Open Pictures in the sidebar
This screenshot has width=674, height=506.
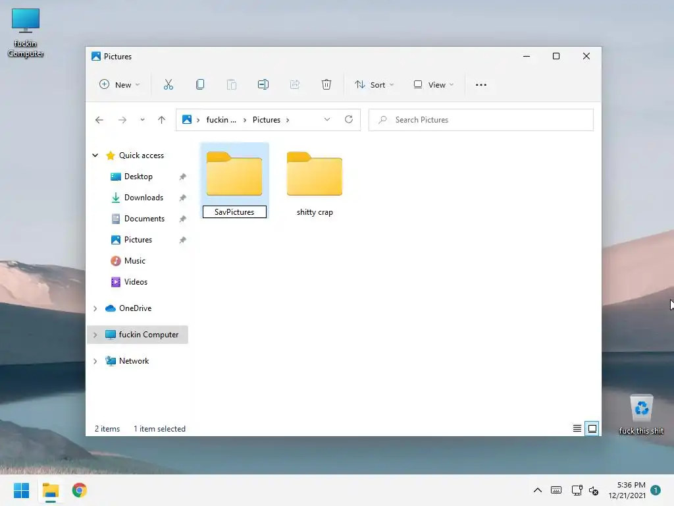point(138,240)
